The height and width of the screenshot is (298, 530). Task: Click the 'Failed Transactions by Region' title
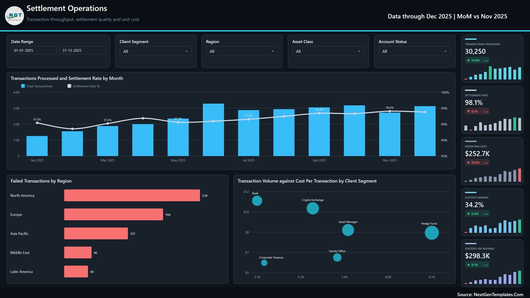point(41,181)
